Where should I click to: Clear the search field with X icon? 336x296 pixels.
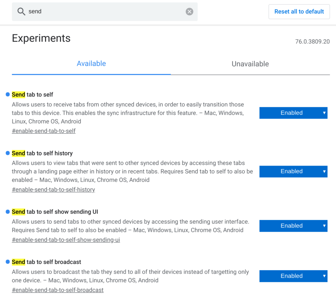[x=189, y=11]
